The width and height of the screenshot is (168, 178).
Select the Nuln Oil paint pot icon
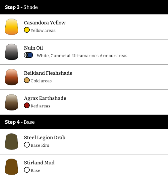pos(11,52)
